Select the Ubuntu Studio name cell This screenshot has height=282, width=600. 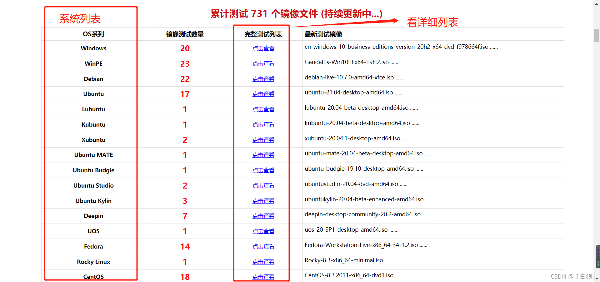(93, 185)
